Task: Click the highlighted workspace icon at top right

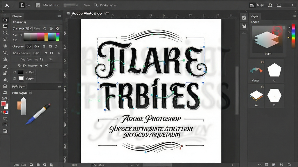Action: coord(252,5)
